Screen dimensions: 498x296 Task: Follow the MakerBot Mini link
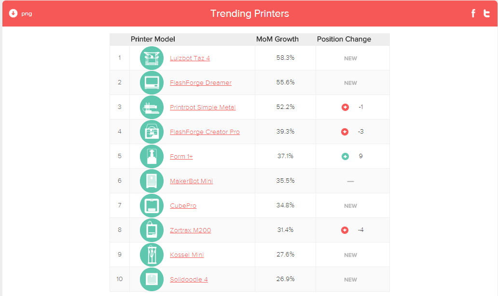click(191, 181)
